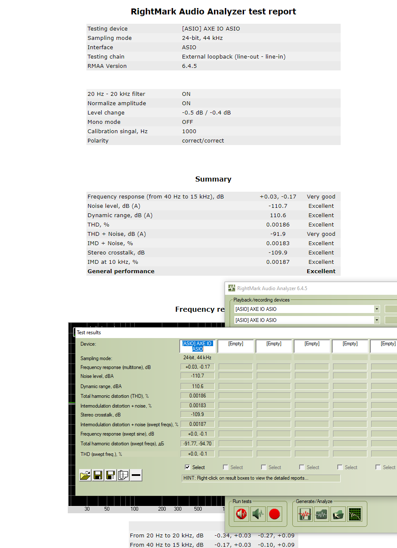The image size is (397, 548).
Task: Click the RightMark Audio Analyzer title bar logo
Action: (x=232, y=288)
